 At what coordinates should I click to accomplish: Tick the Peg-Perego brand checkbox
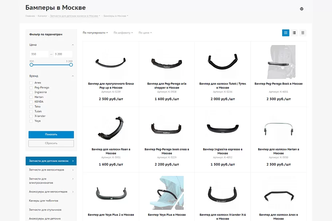click(x=31, y=88)
